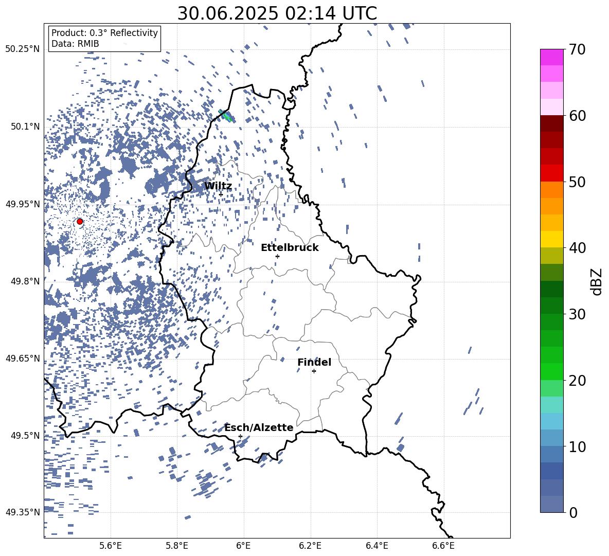Click the 40 value on the colorbar

click(x=577, y=248)
